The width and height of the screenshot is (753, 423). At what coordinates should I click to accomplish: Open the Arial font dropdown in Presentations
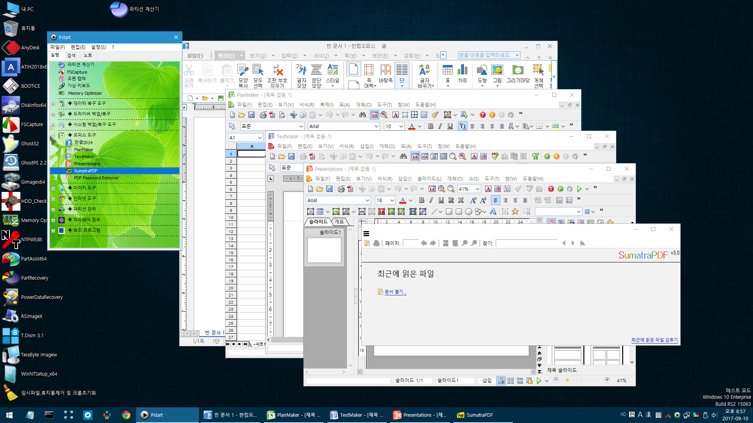point(367,200)
